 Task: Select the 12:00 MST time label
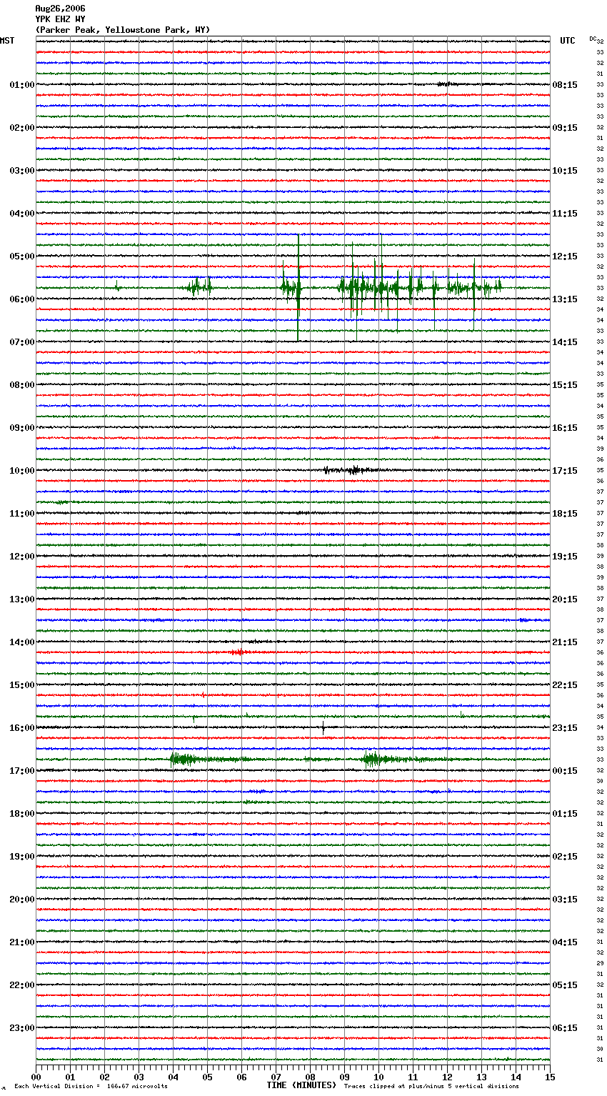click(x=22, y=557)
